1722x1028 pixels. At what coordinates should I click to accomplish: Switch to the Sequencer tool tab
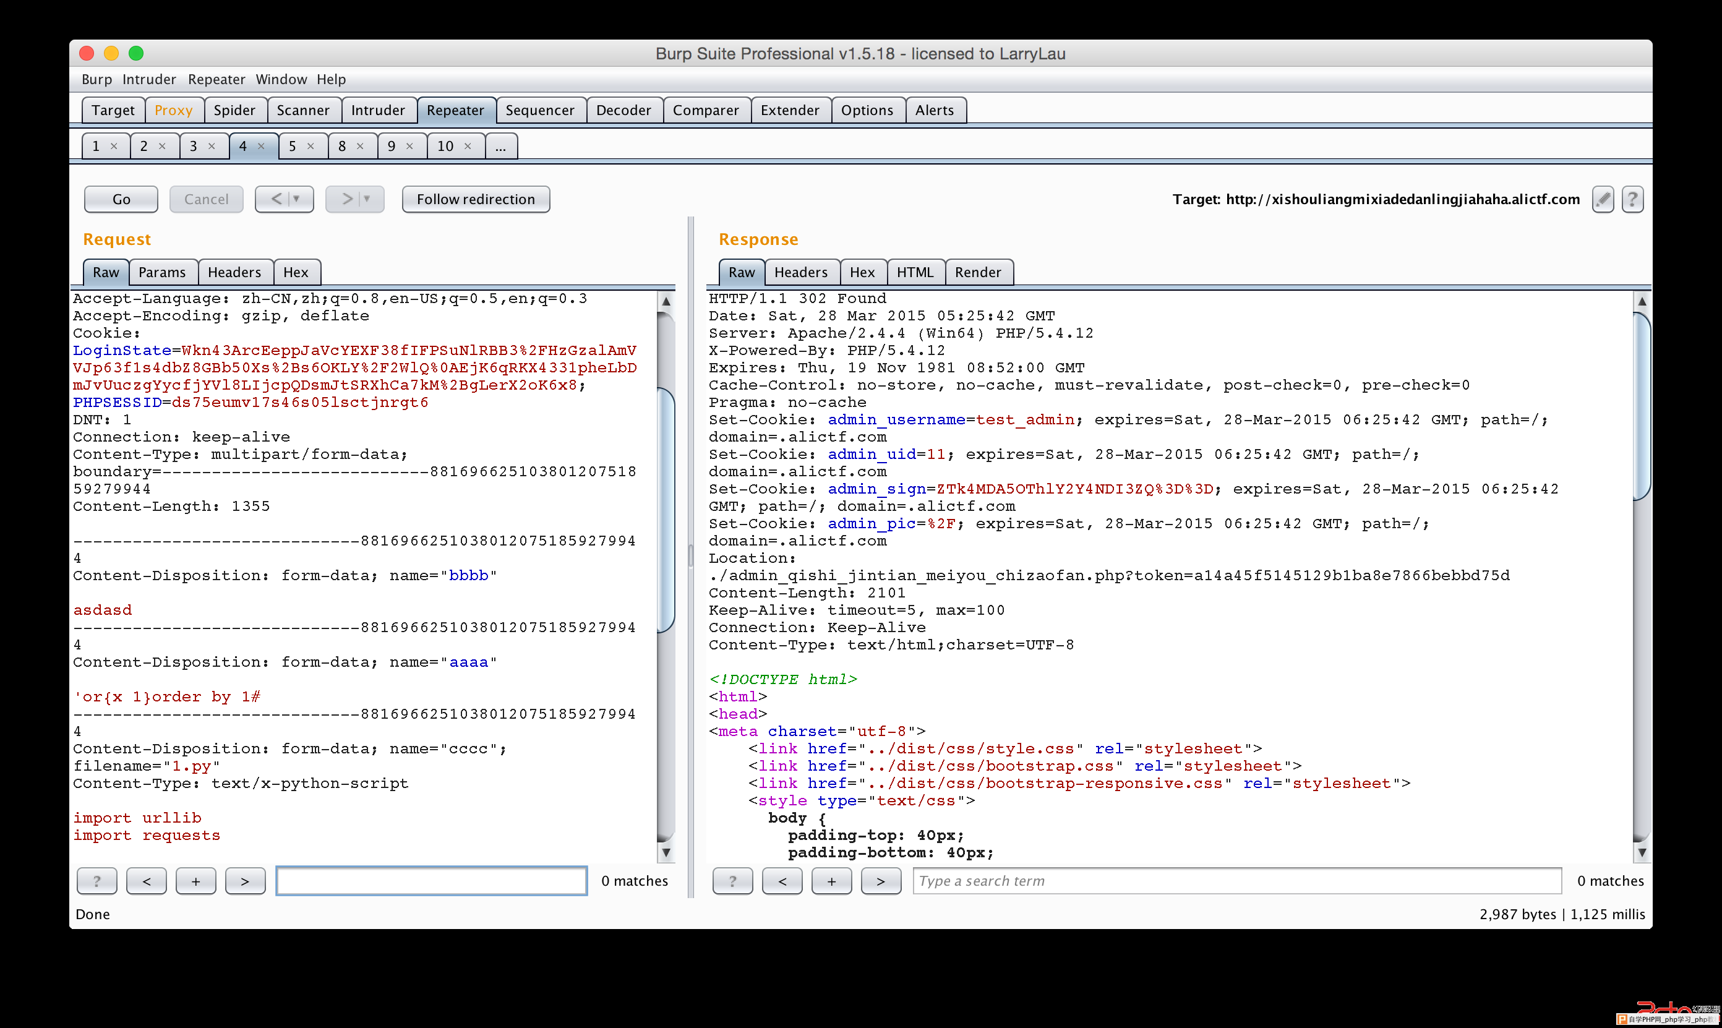pyautogui.click(x=540, y=110)
